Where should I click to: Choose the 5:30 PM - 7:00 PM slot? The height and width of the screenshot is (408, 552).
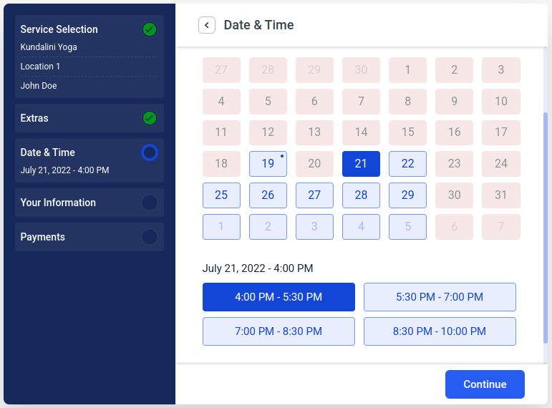[440, 297]
